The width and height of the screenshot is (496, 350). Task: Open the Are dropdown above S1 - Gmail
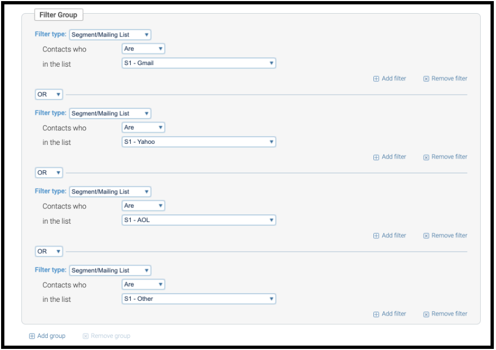(143, 49)
